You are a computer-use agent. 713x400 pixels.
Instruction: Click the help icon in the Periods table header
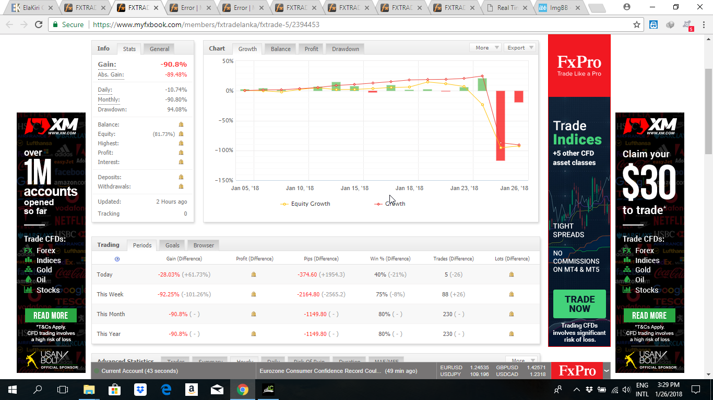click(x=117, y=259)
